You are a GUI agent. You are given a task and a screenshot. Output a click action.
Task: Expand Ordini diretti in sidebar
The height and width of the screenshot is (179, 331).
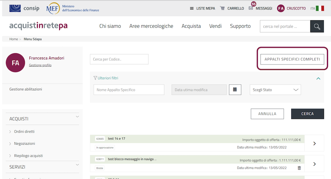click(24, 132)
